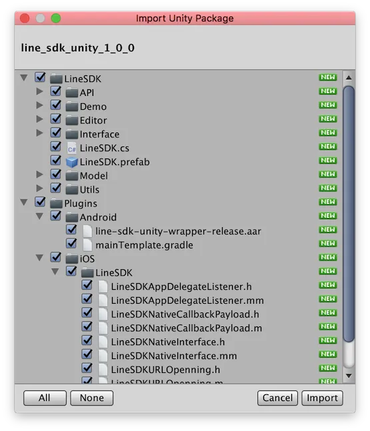370x431 pixels.
Task: Click the vertical scrollbar thumb
Action: tap(349, 214)
